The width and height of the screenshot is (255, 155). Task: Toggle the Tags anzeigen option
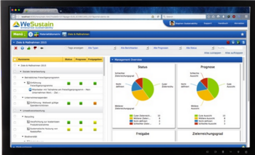tap(66, 48)
